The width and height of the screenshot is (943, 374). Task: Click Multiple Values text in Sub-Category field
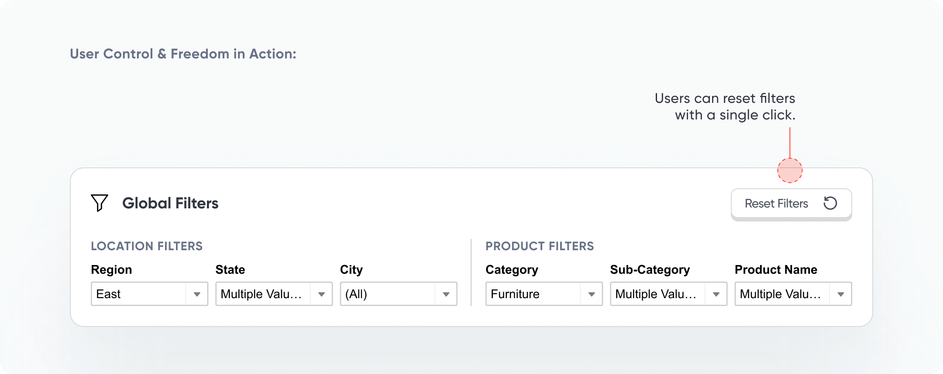pyautogui.click(x=656, y=294)
